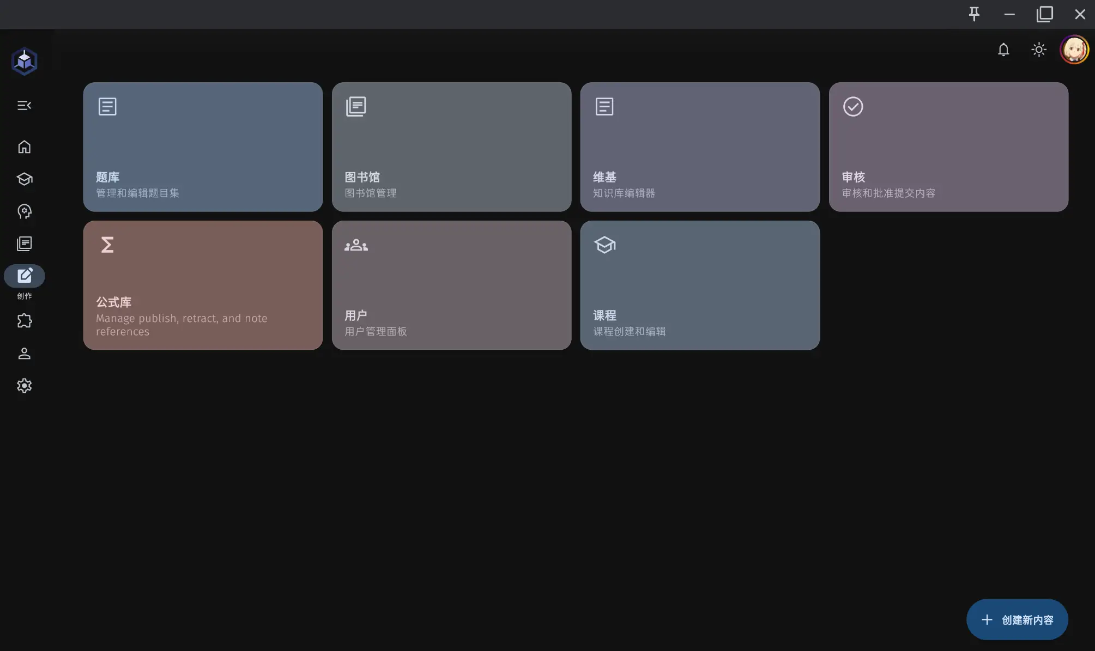Open the notifications bell

[x=1003, y=50]
